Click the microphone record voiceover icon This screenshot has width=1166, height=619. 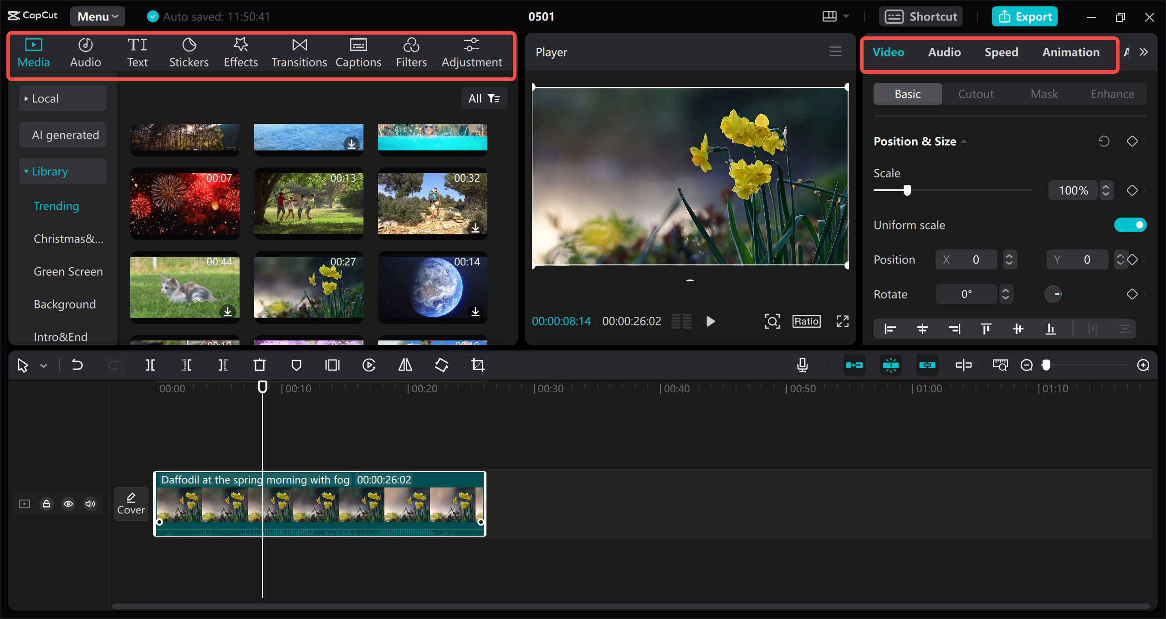pyautogui.click(x=803, y=365)
